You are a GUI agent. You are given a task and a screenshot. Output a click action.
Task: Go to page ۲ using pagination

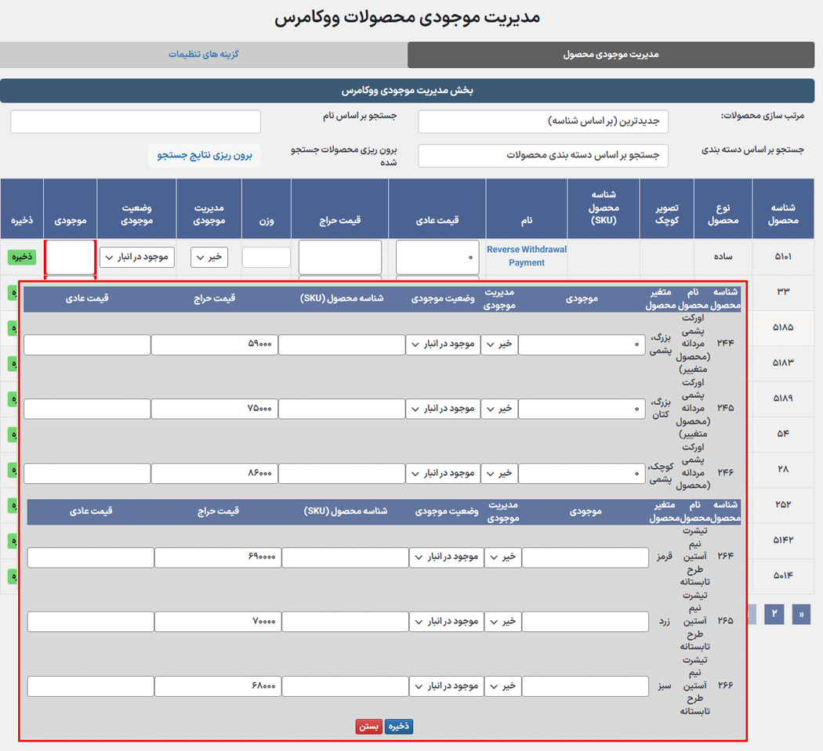[x=774, y=615]
